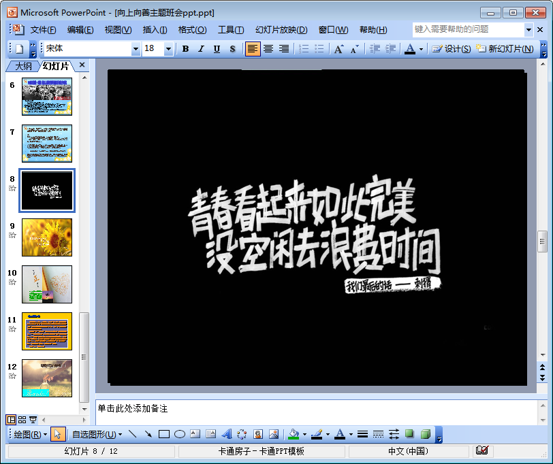Select Align Left alignment
Screen dimensions: 553x464
click(x=253, y=49)
